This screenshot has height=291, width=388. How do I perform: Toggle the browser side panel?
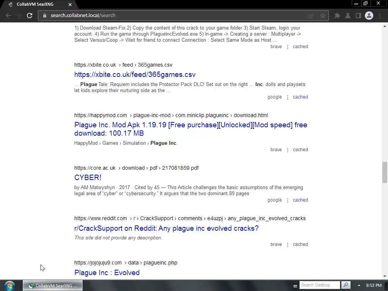tap(358, 16)
